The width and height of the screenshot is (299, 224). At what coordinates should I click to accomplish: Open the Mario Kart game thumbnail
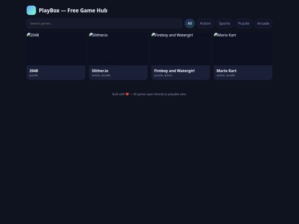coord(243,49)
